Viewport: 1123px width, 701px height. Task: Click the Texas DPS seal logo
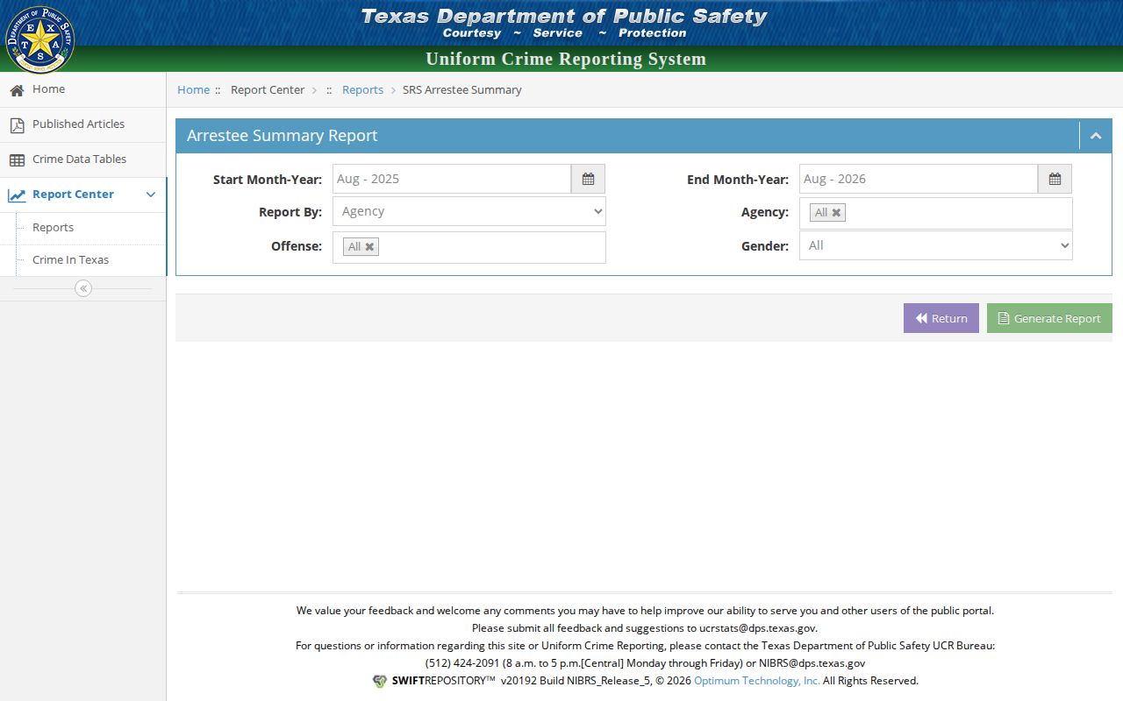click(x=39, y=39)
